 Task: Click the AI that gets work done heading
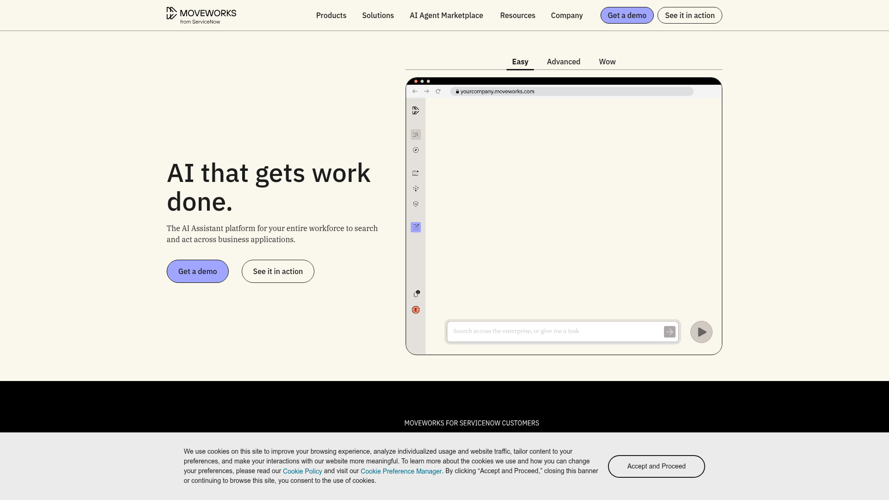click(x=269, y=187)
